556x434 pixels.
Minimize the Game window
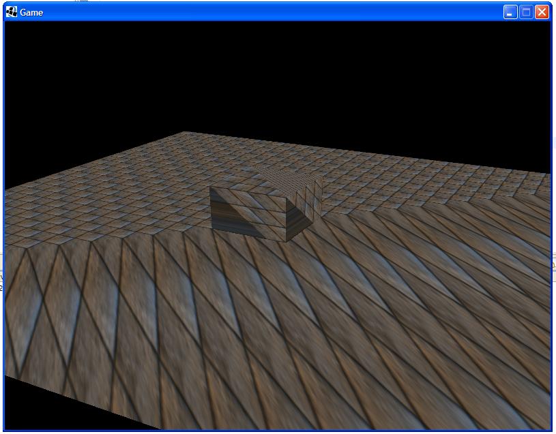[510, 12]
